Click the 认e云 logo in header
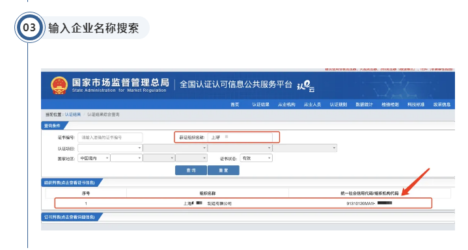 click(x=306, y=86)
